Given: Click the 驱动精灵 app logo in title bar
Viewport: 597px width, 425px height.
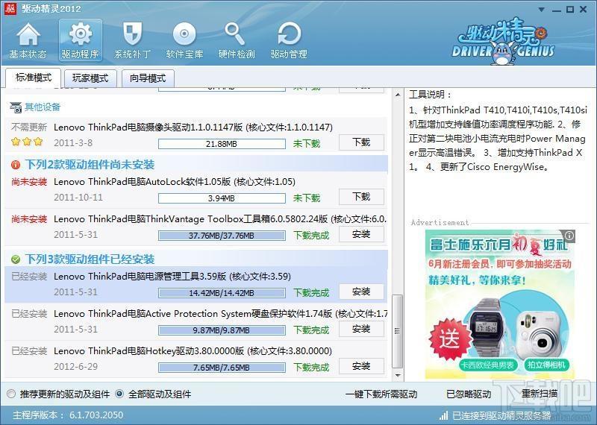Looking at the screenshot, I should tap(10, 8).
